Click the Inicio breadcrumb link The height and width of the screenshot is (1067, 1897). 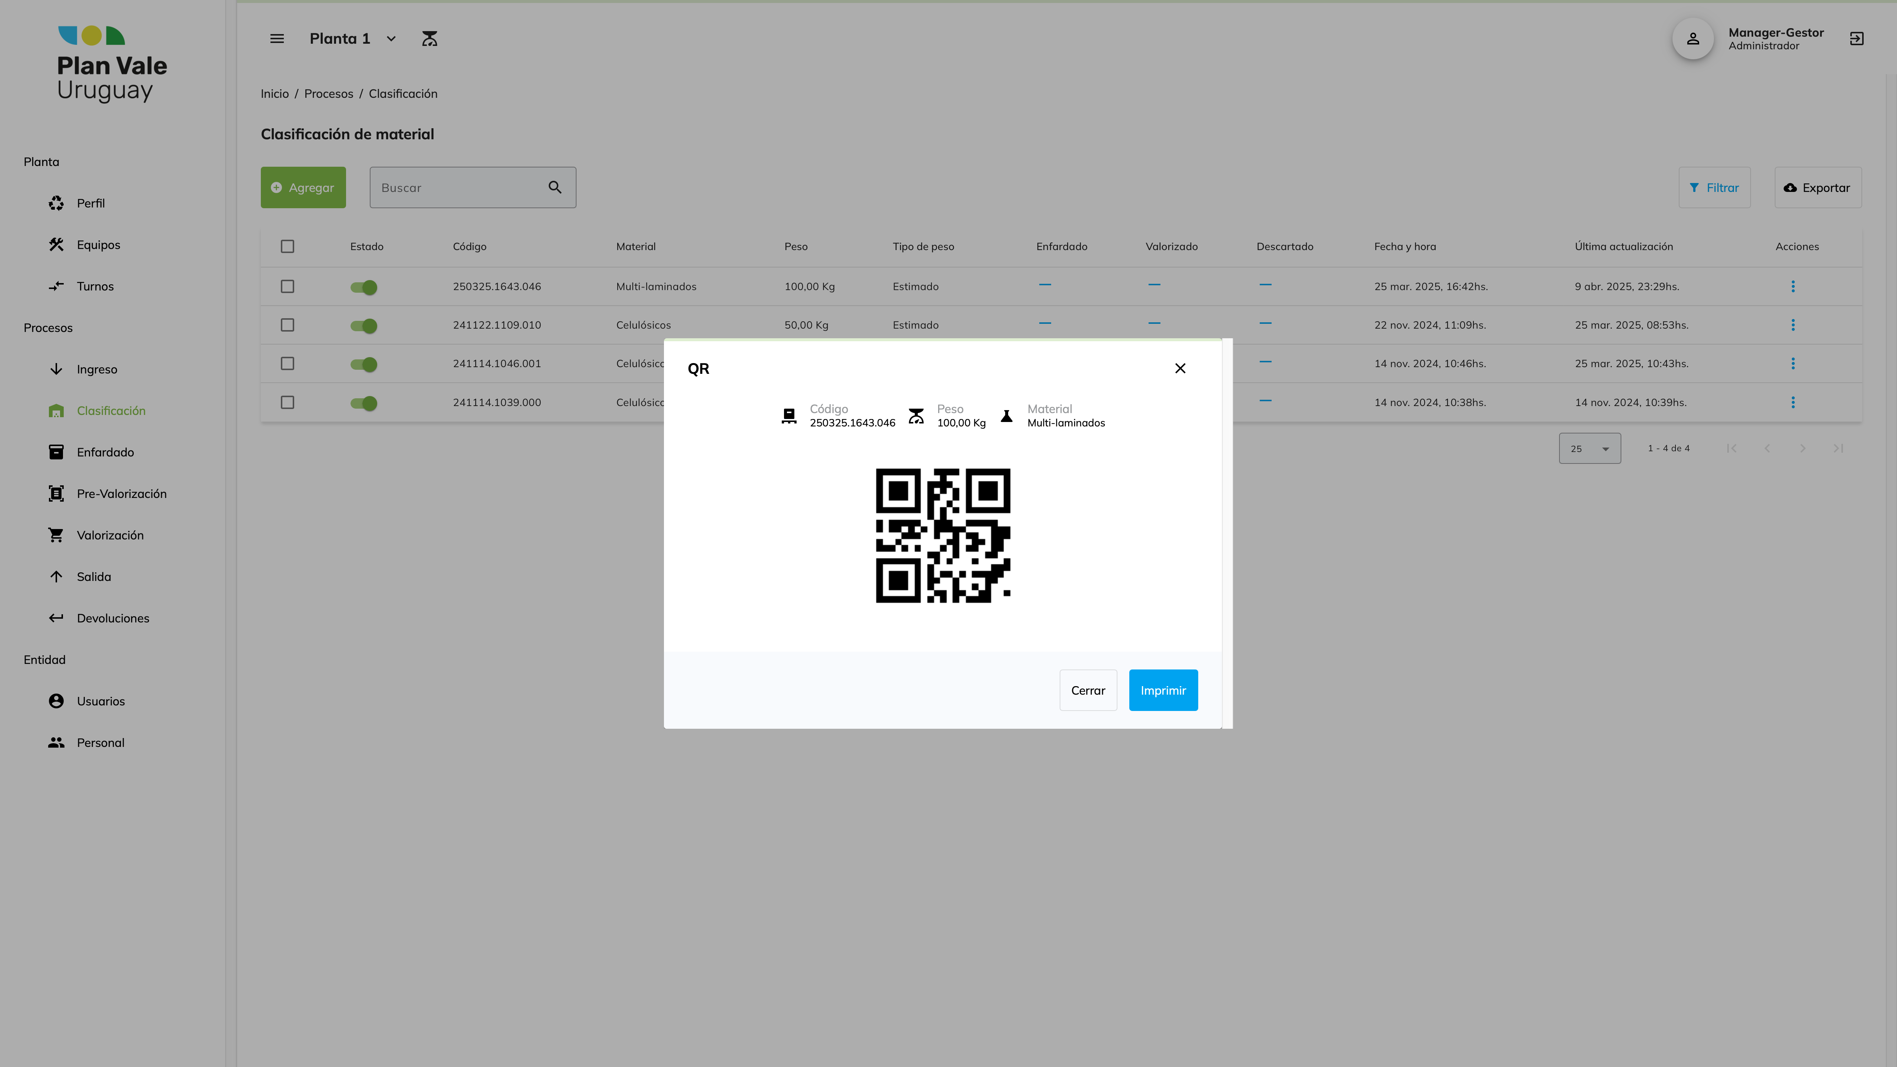pos(275,93)
